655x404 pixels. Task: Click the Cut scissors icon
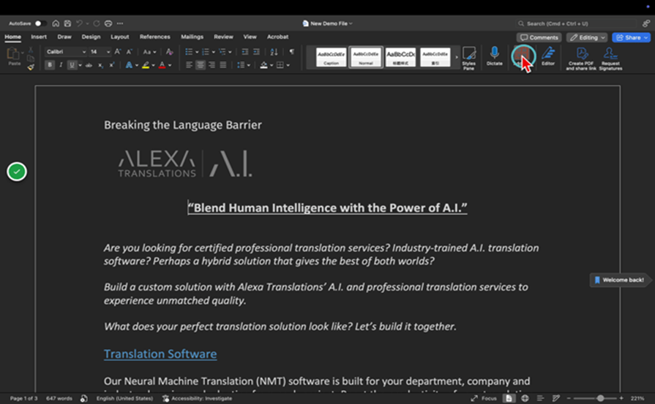[31, 50]
